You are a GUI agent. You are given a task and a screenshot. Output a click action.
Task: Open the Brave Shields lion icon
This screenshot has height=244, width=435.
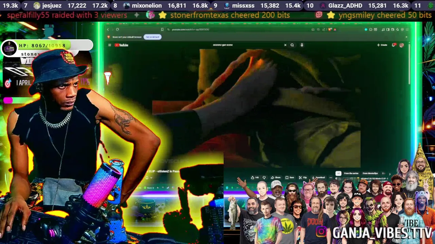[330, 29]
